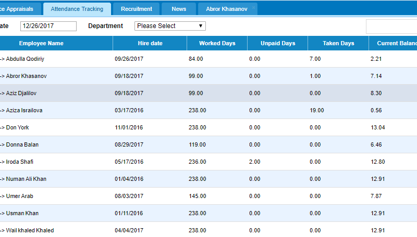Open employee Umer Arab
Image resolution: width=417 pixels, height=237 pixels.
(19, 196)
